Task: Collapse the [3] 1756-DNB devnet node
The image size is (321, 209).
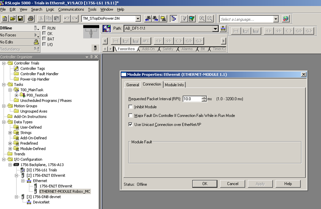Action: (16, 197)
